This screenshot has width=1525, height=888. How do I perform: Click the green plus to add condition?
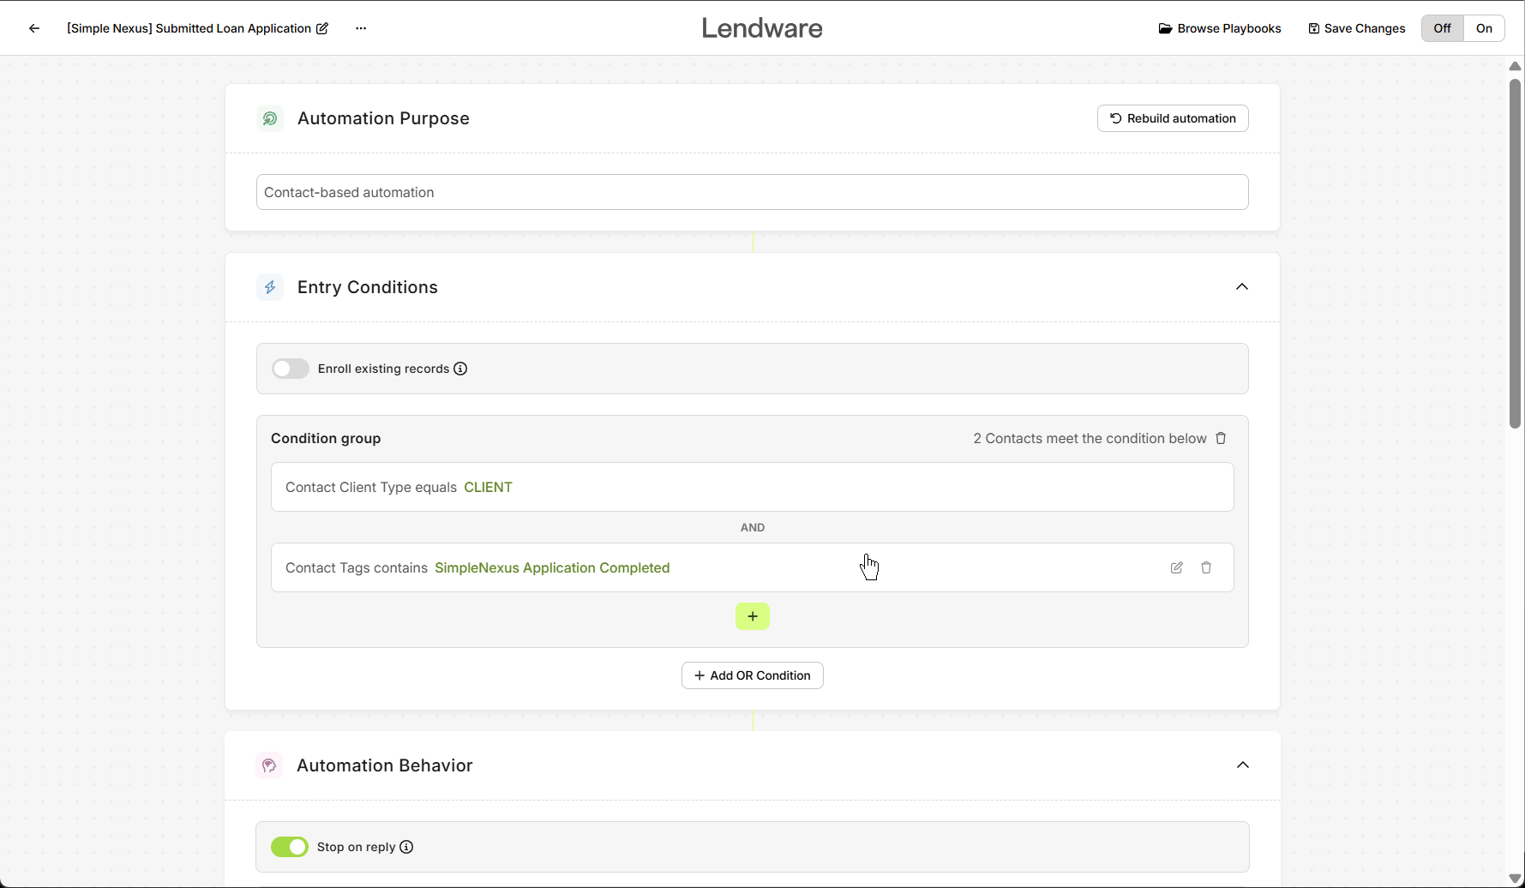click(x=752, y=616)
